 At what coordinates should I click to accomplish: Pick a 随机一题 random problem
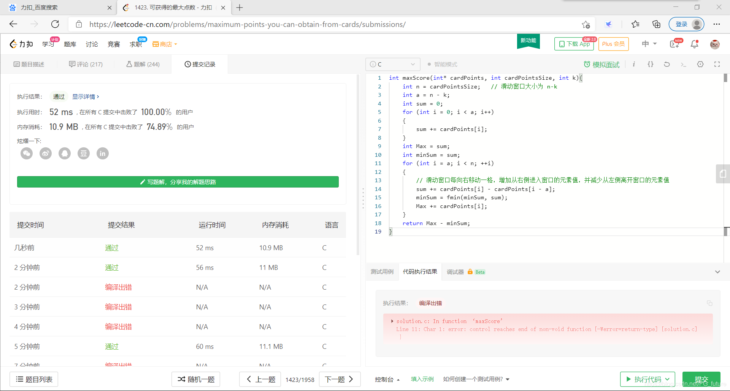tap(196, 379)
